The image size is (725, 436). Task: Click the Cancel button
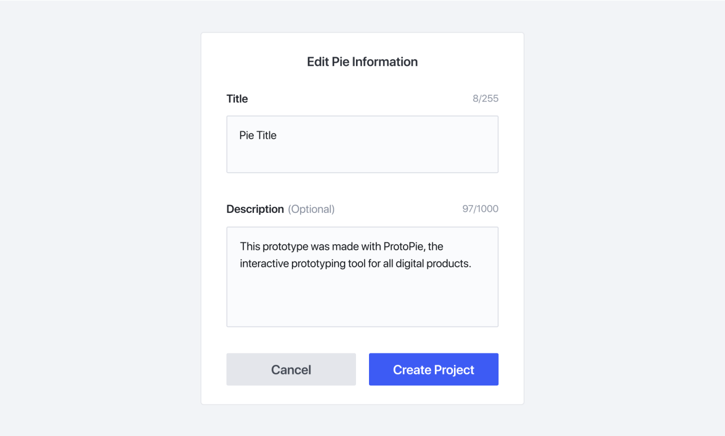coord(291,369)
